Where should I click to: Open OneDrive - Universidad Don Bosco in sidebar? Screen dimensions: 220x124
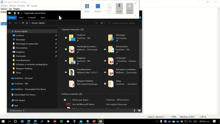click(30, 89)
